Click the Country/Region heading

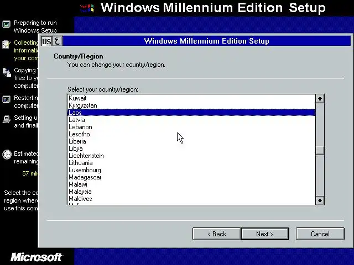pos(79,56)
